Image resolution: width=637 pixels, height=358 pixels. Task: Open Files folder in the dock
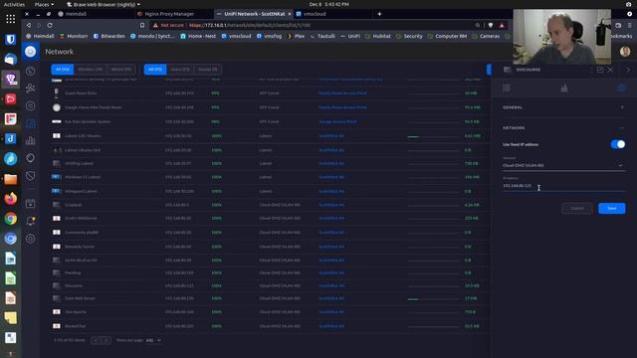pyautogui.click(x=11, y=179)
